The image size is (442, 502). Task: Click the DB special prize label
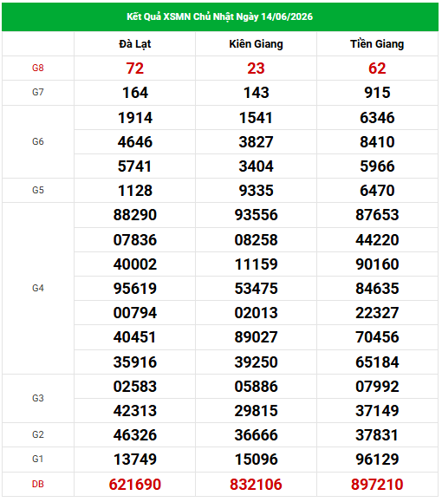tap(38, 484)
